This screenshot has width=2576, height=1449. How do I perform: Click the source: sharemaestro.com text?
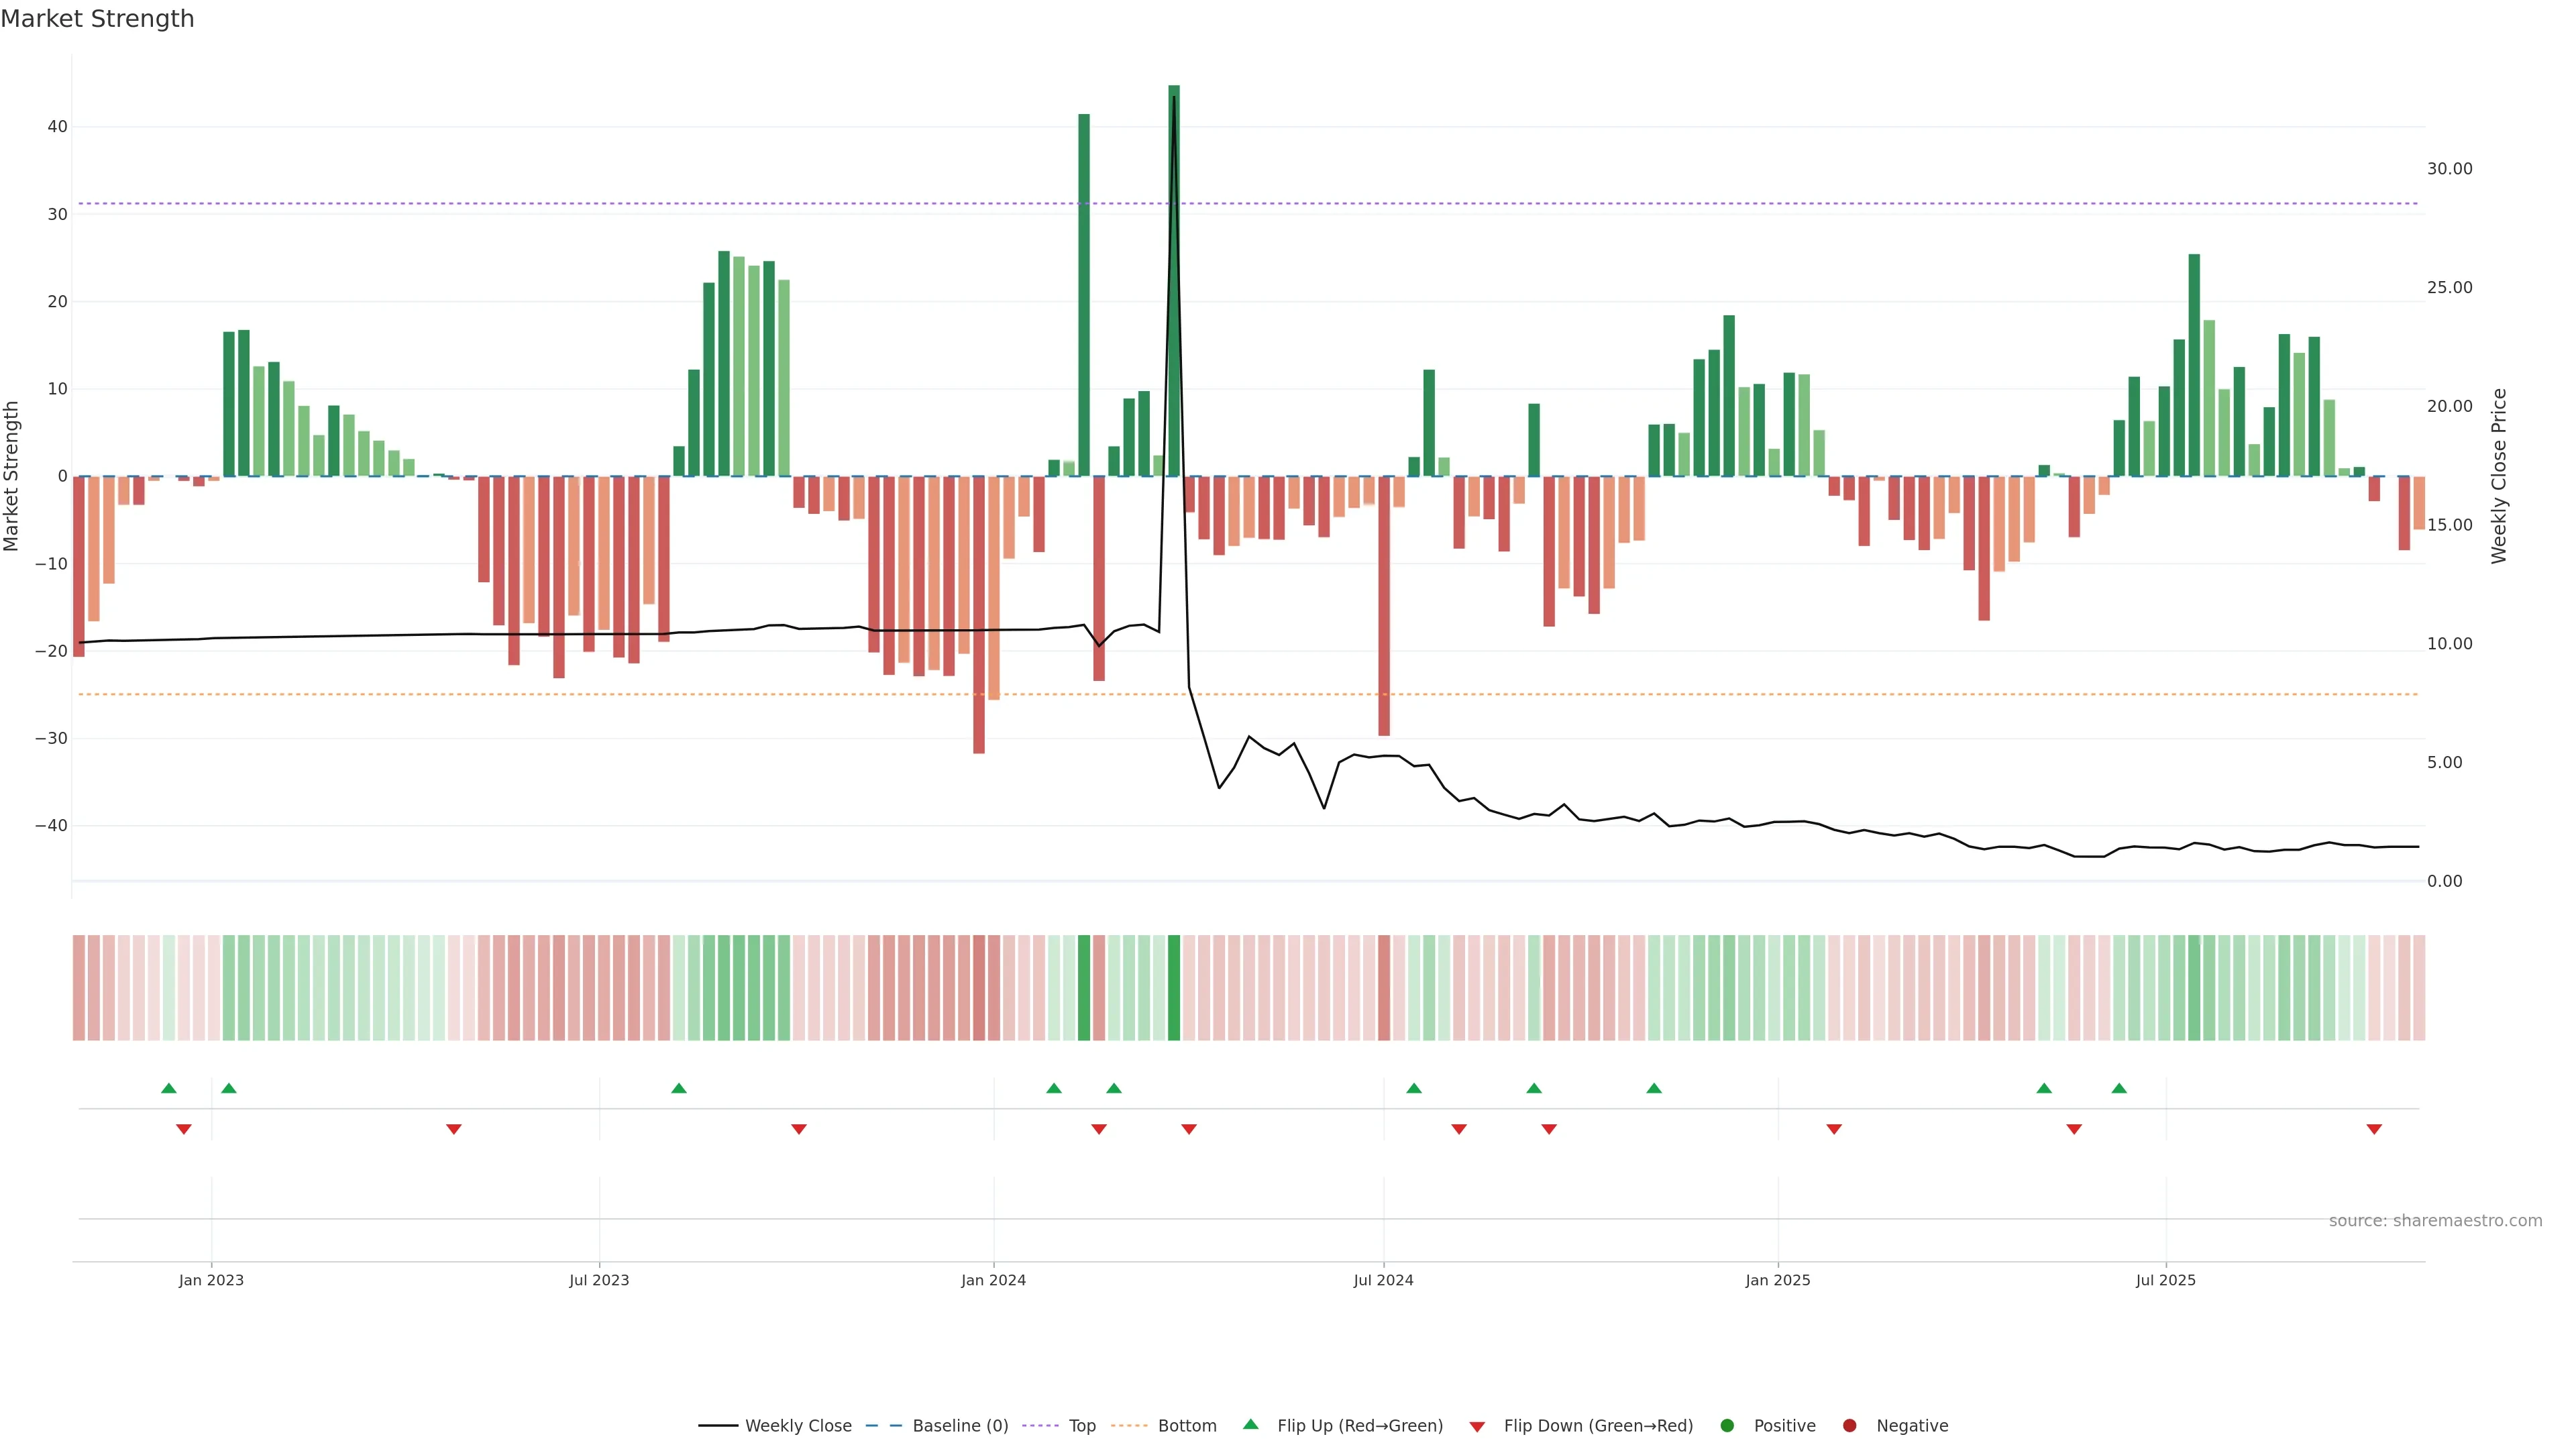pyautogui.click(x=2435, y=1221)
